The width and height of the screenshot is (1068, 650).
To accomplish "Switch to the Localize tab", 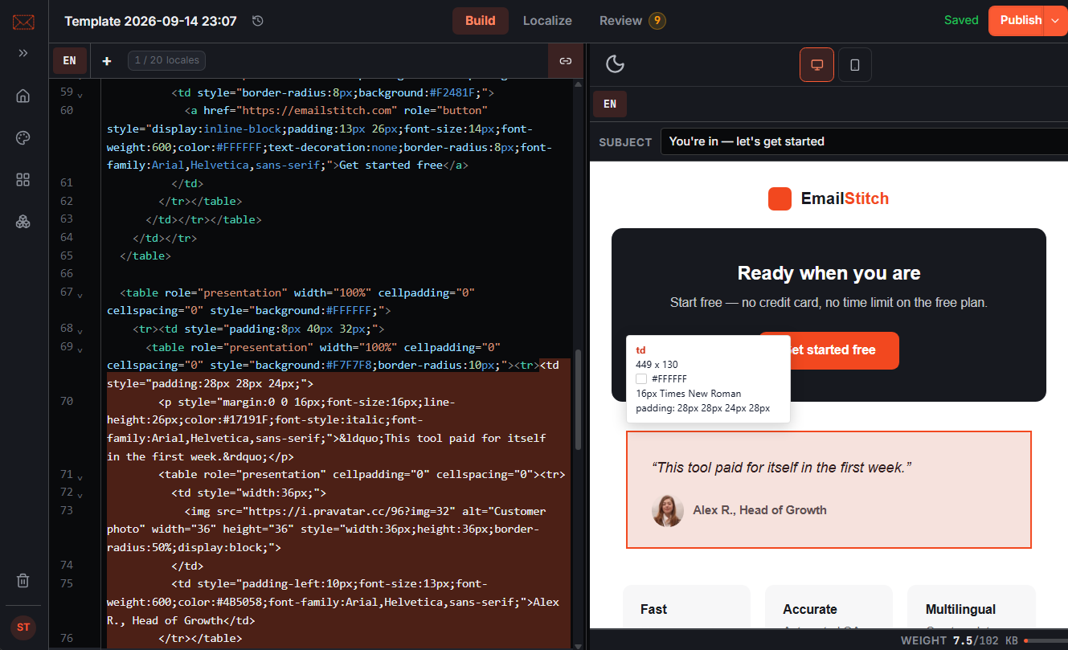I will point(547,21).
